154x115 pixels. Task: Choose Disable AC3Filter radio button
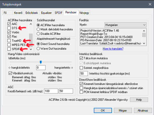(x=38, y=34)
